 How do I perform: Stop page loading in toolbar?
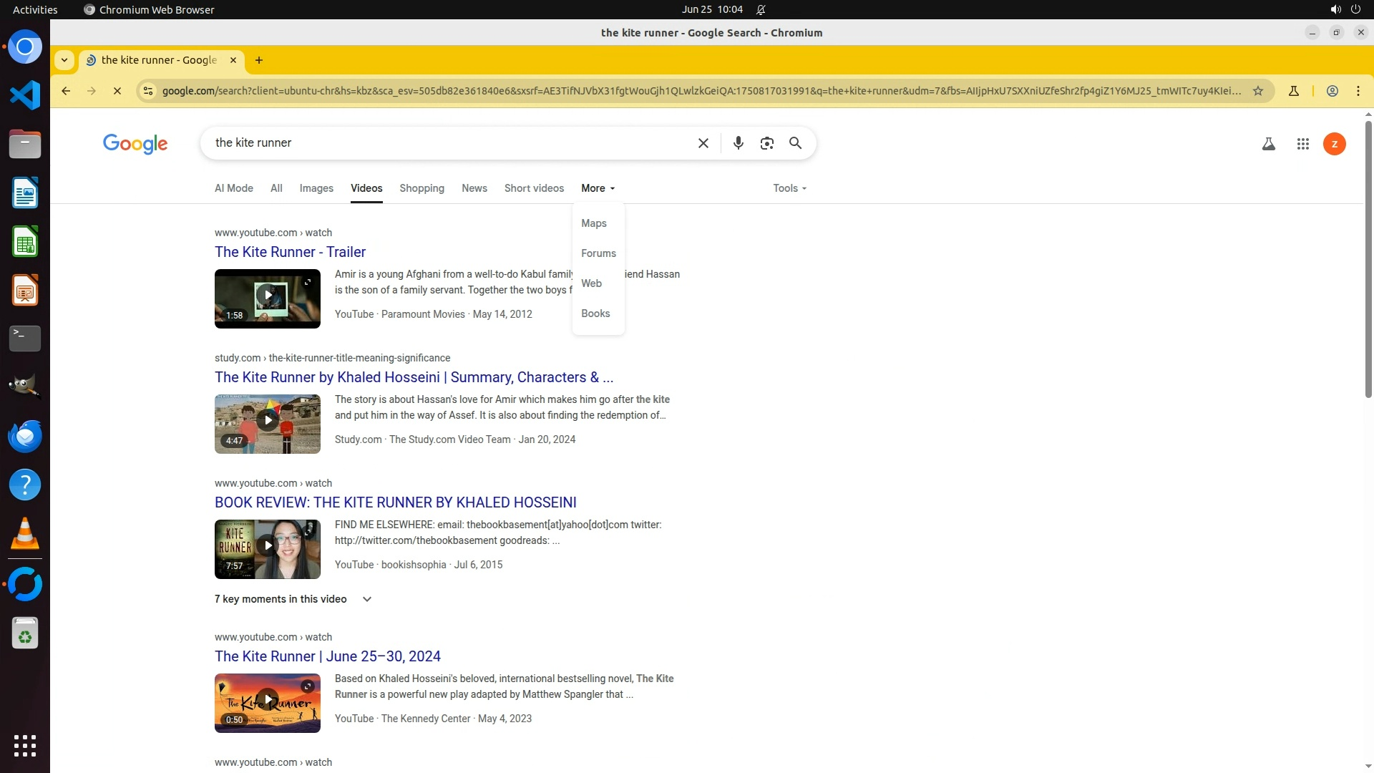point(117,91)
